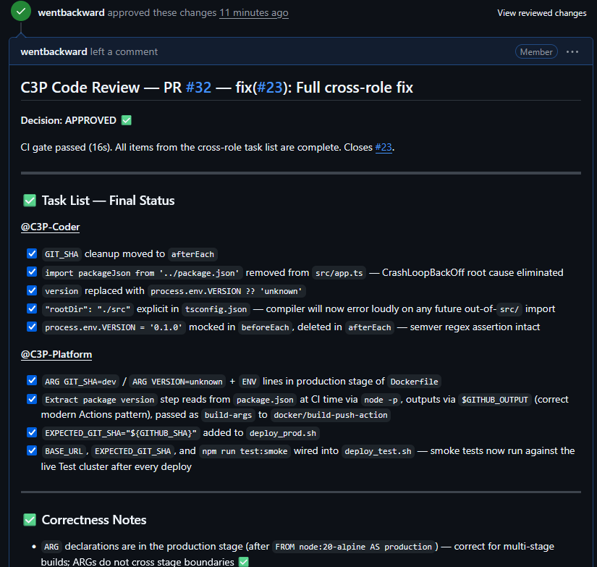Click the 'beforeEach' code label
Viewport: 597px width, 567px height.
[x=265, y=328]
